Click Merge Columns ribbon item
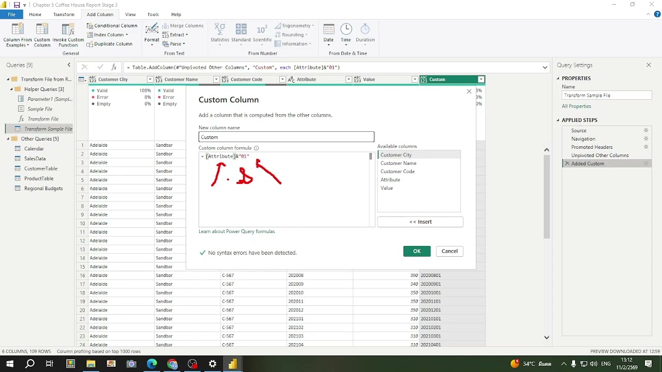This screenshot has height=372, width=662. (183, 25)
